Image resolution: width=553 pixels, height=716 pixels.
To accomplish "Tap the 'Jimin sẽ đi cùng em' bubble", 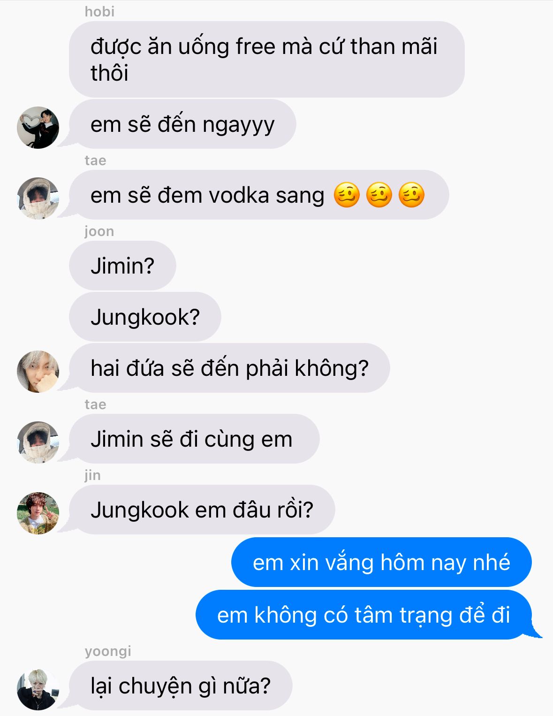I will pyautogui.click(x=194, y=439).
